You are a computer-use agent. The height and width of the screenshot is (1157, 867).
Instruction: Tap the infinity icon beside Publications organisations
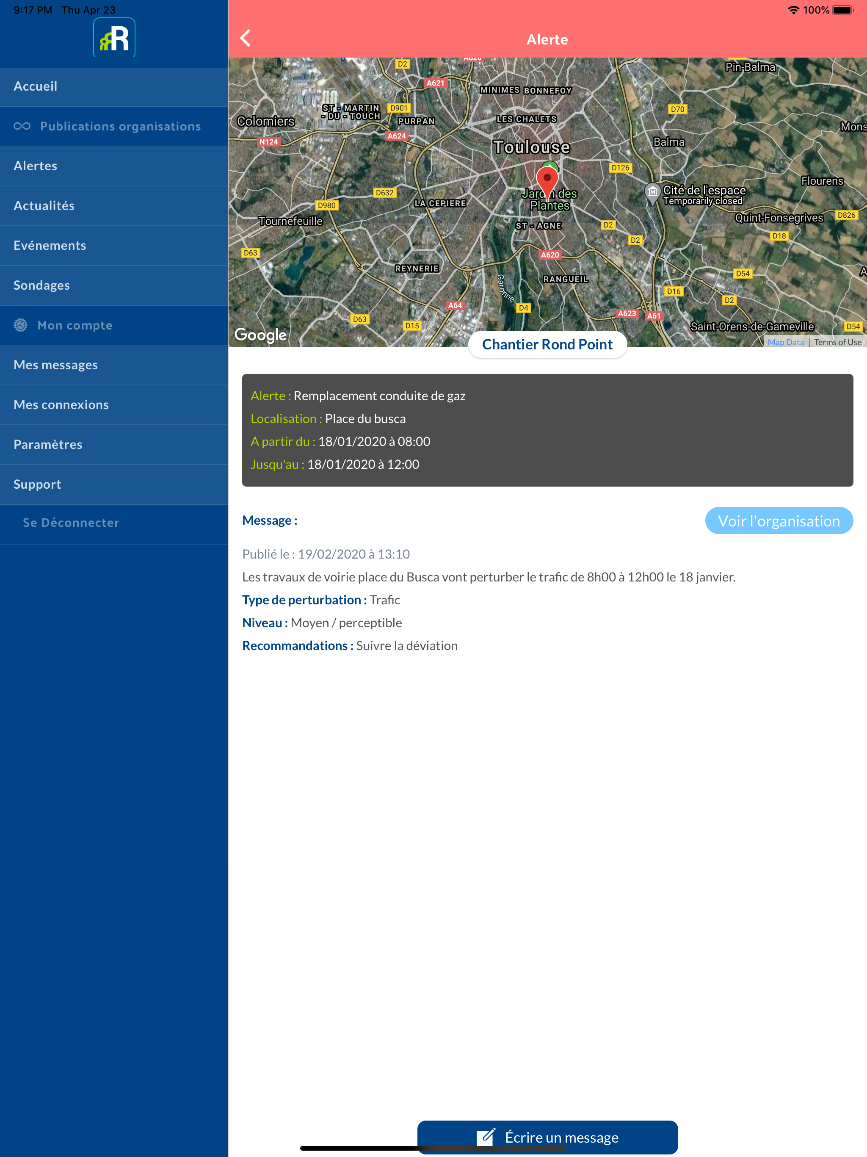pyautogui.click(x=22, y=126)
